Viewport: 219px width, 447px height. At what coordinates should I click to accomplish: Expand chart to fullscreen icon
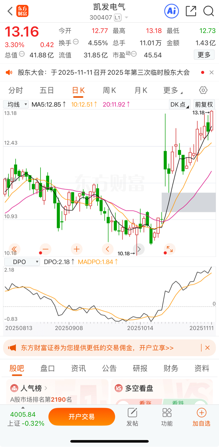(x=170, y=249)
